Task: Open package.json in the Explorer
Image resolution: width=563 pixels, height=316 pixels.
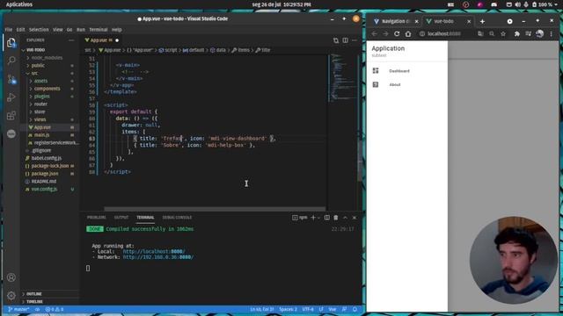Action: pyautogui.click(x=45, y=174)
